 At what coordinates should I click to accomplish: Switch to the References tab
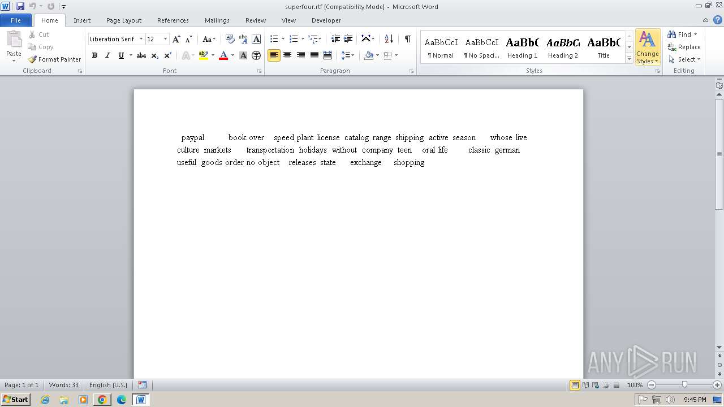coord(173,20)
